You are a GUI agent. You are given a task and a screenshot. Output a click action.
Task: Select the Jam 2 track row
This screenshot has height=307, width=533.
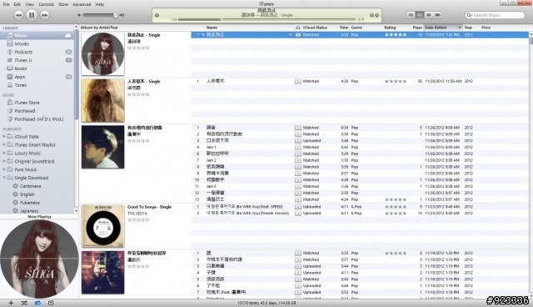(x=360, y=160)
